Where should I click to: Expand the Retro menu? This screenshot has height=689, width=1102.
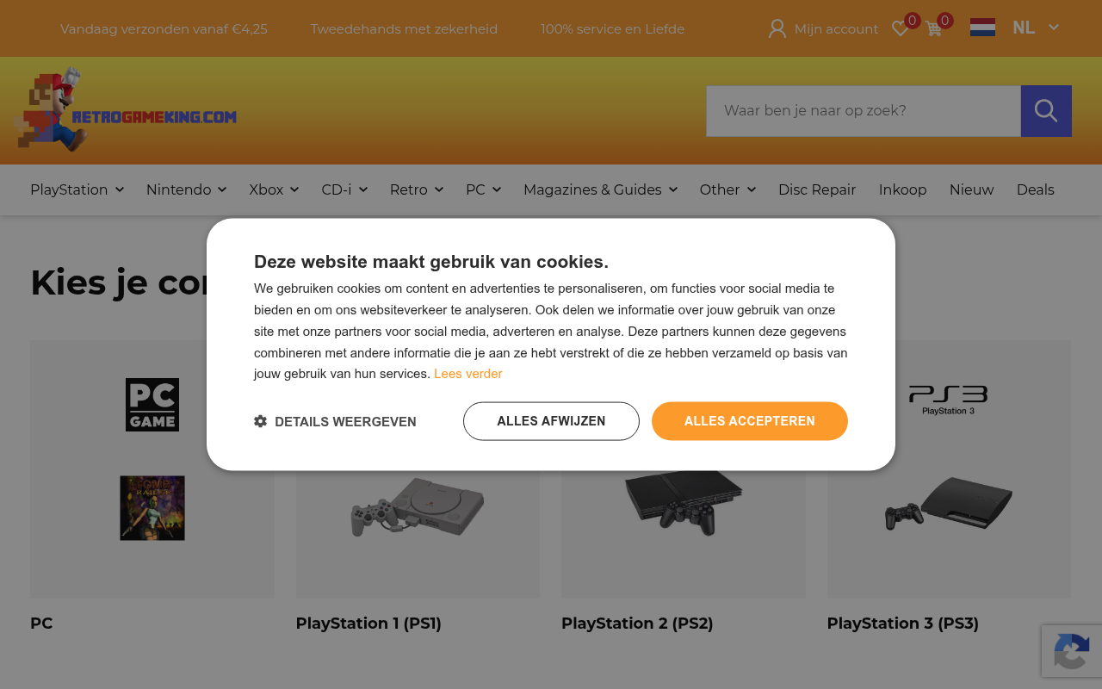[x=417, y=189]
